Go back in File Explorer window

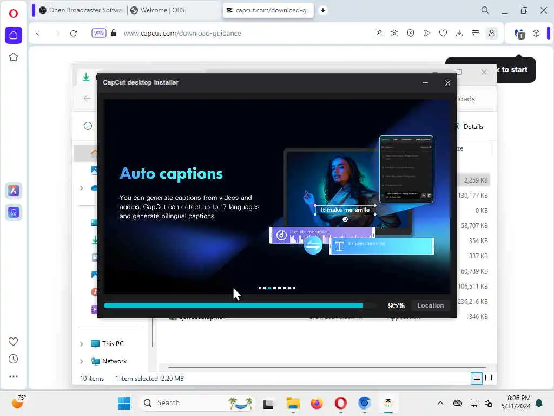coord(87,99)
